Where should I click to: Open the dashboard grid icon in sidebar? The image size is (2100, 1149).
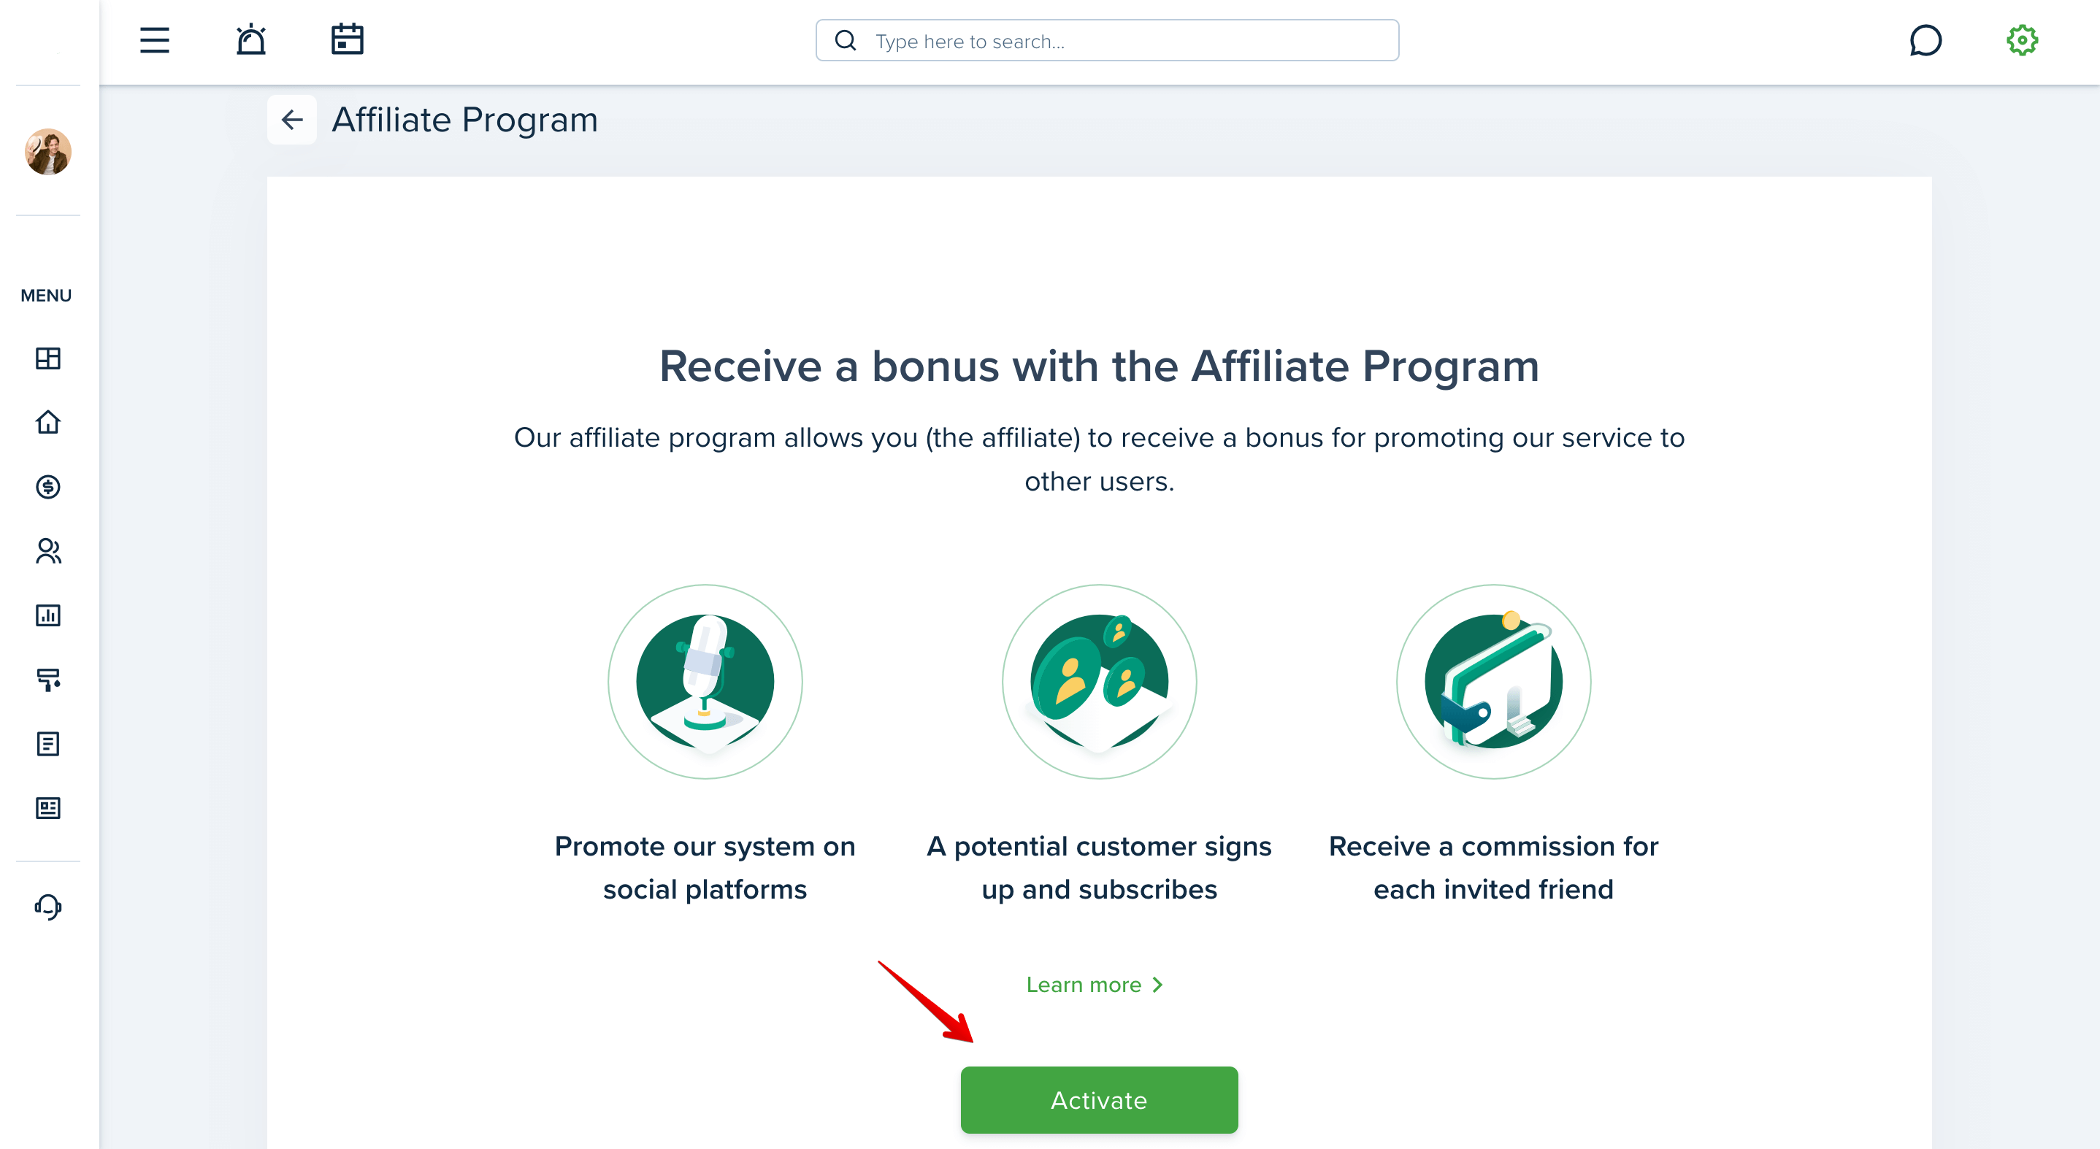click(48, 358)
